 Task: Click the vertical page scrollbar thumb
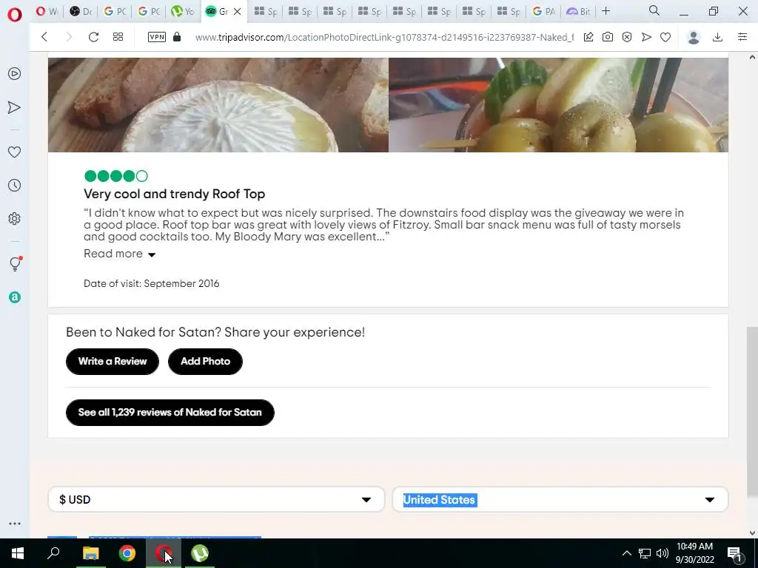pyautogui.click(x=752, y=411)
